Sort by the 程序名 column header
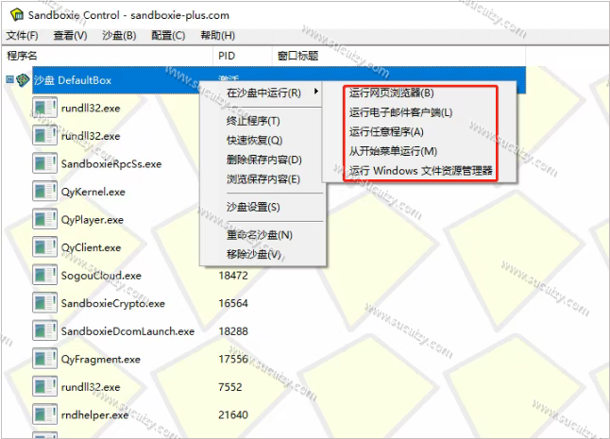The width and height of the screenshot is (610, 439). (x=108, y=56)
